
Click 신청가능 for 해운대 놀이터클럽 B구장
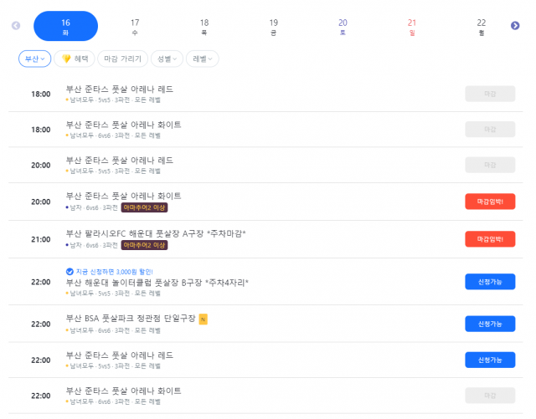click(x=490, y=281)
